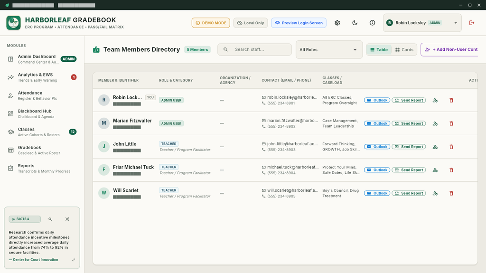Click Role & Category column header
486x273 pixels.
coord(176,80)
